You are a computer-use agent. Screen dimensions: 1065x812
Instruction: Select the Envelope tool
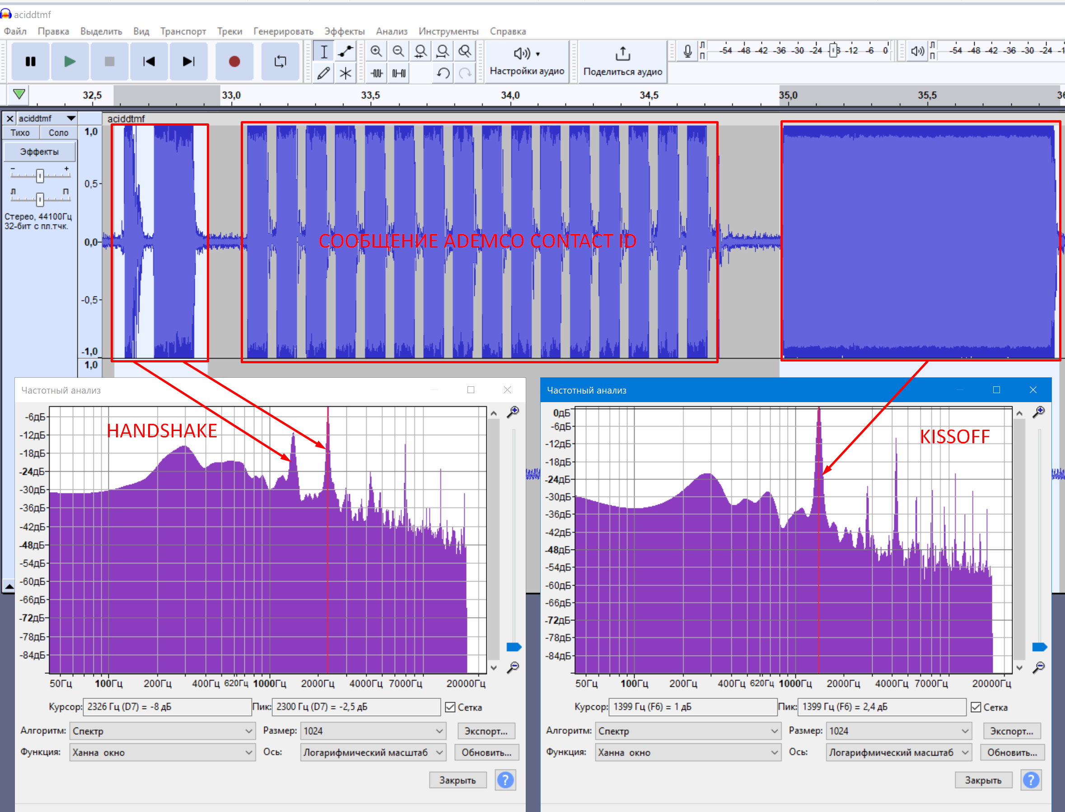(345, 51)
